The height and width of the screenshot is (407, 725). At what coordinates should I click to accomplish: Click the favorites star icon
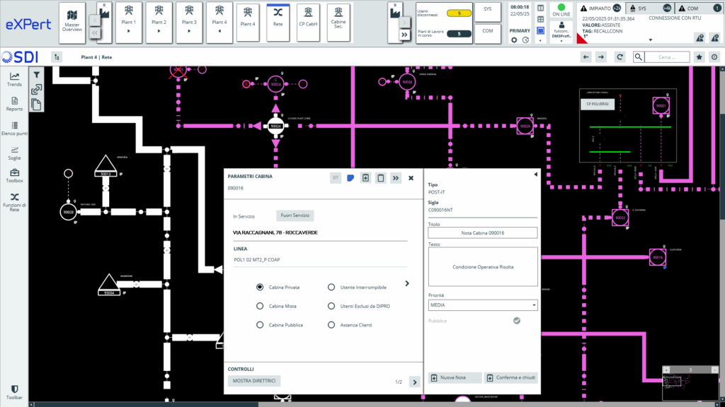pos(700,57)
